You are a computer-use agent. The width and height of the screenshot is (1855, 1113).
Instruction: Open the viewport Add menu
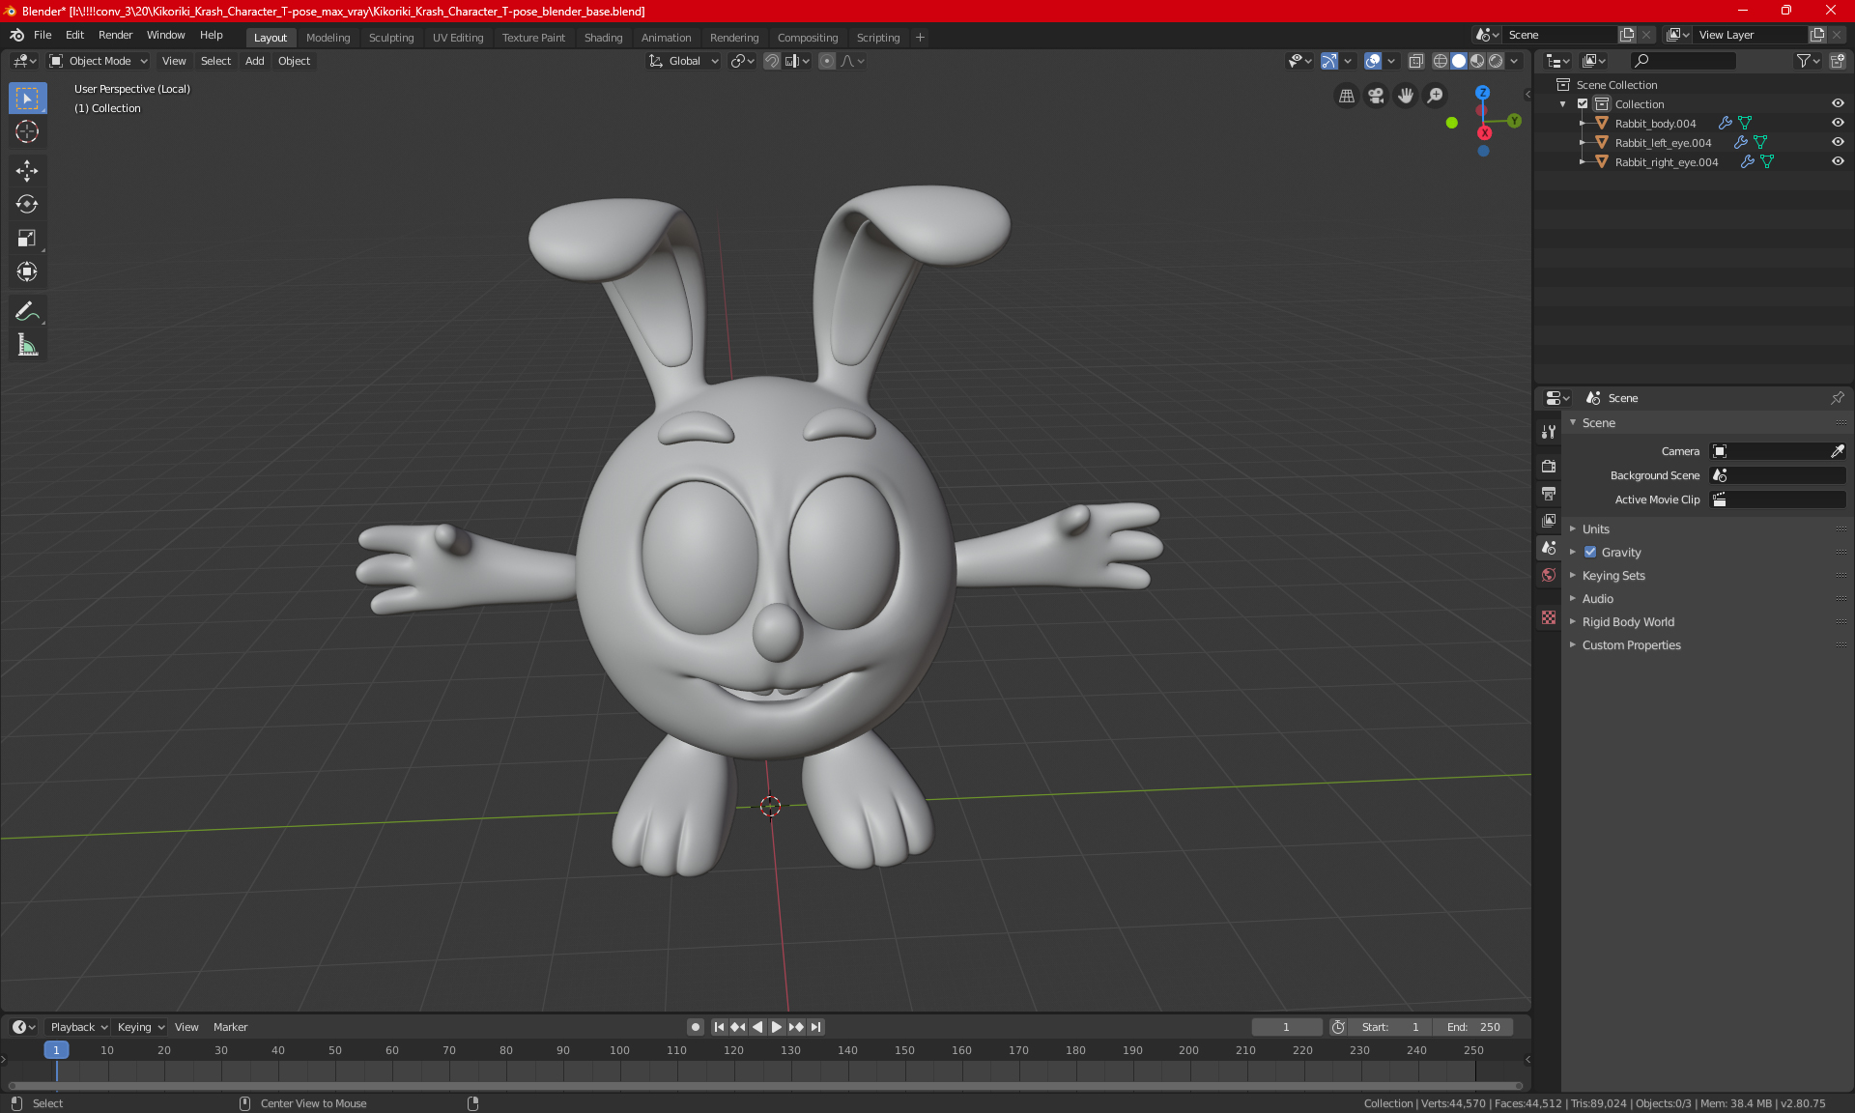(254, 61)
